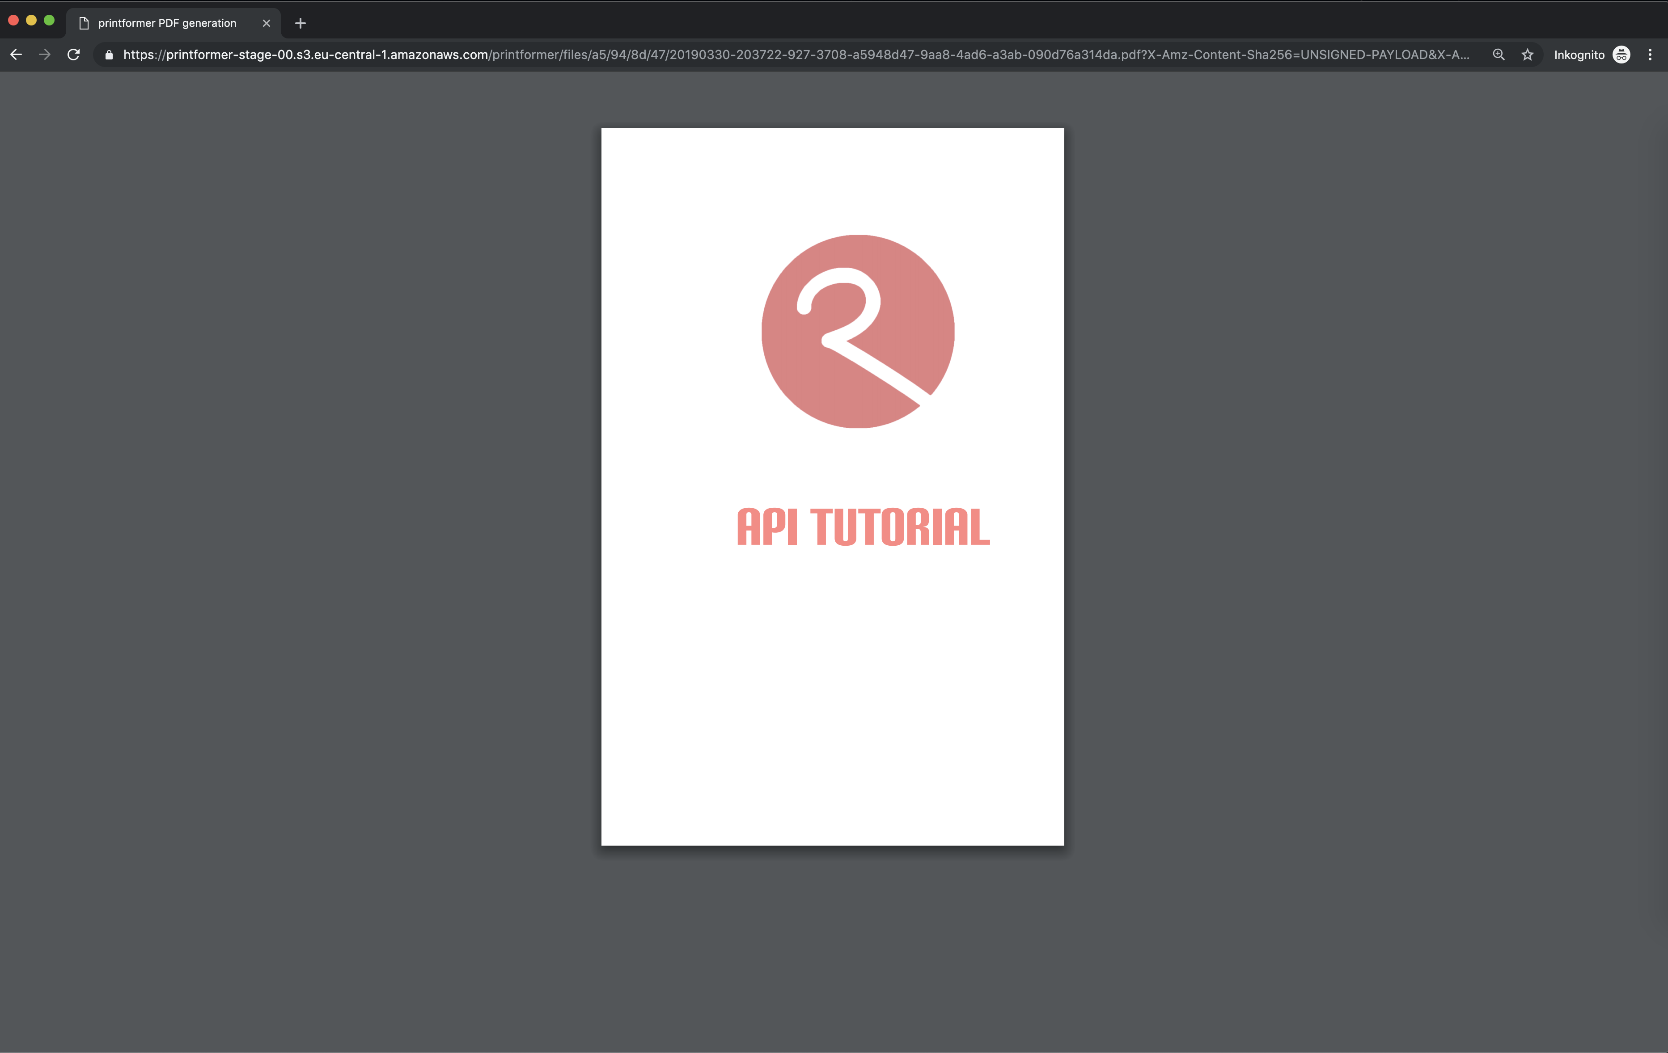
Task: Click the page icon on the tab
Action: click(x=84, y=24)
